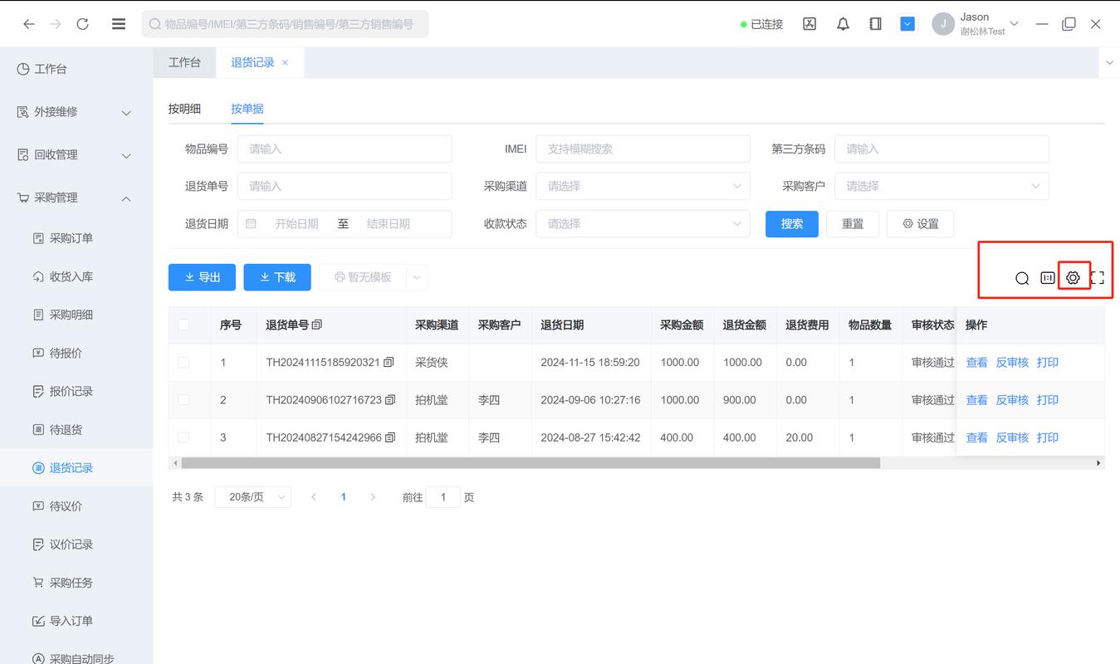1120x664 pixels.
Task: Open the 收款状态 dropdown
Action: coord(643,223)
